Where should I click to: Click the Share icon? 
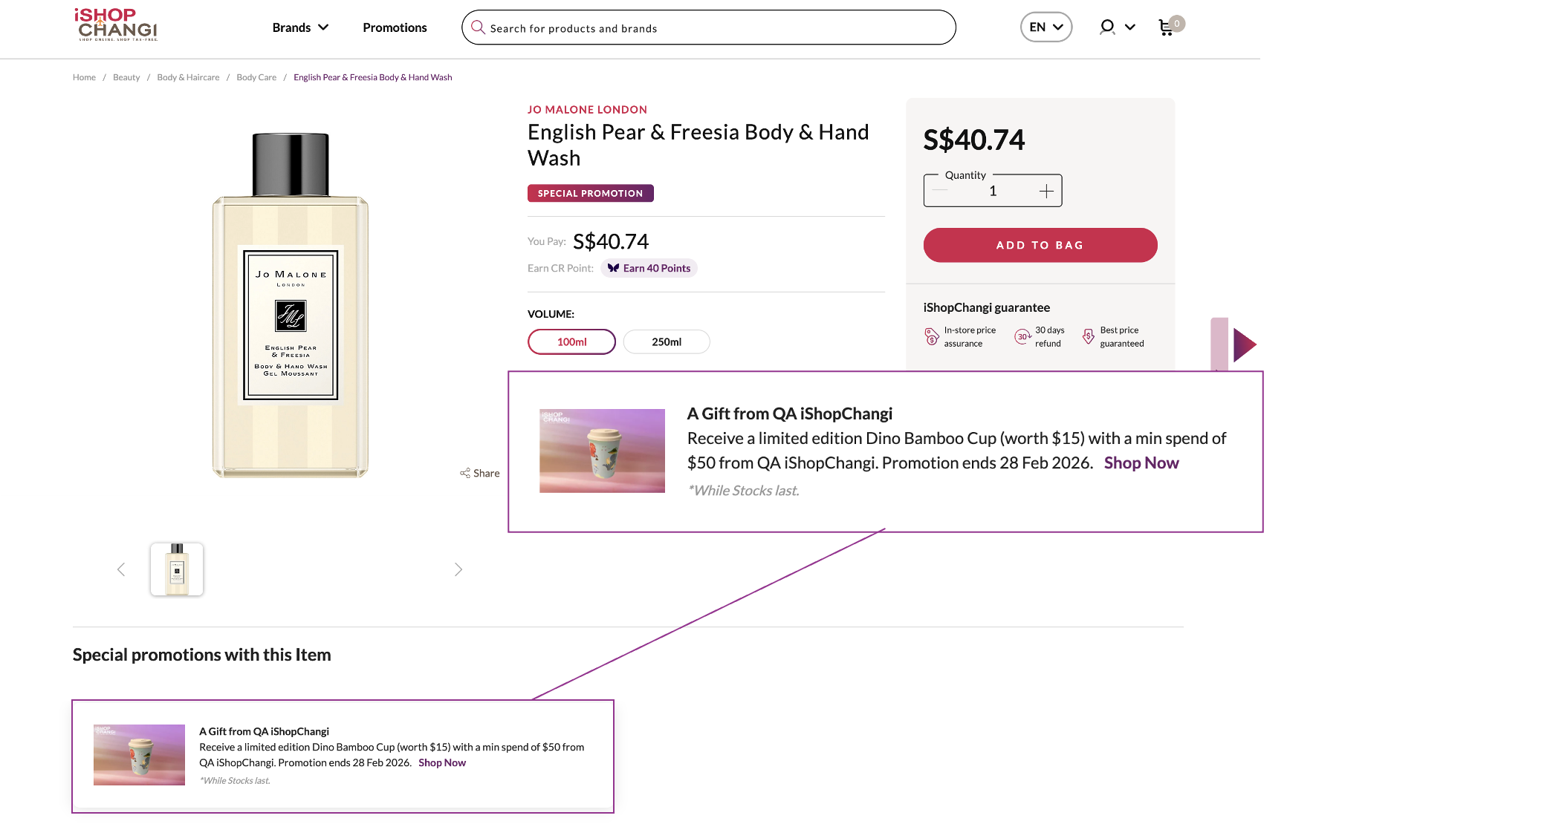465,473
